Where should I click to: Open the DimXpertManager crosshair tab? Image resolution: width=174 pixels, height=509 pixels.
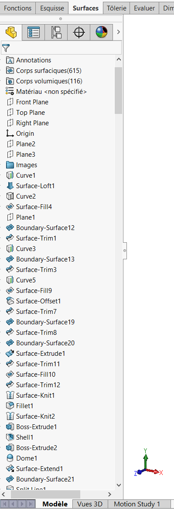point(79,32)
